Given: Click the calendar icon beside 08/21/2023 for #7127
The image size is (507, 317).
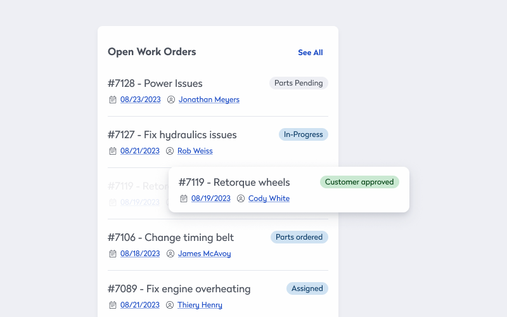Looking at the screenshot, I should (x=113, y=151).
